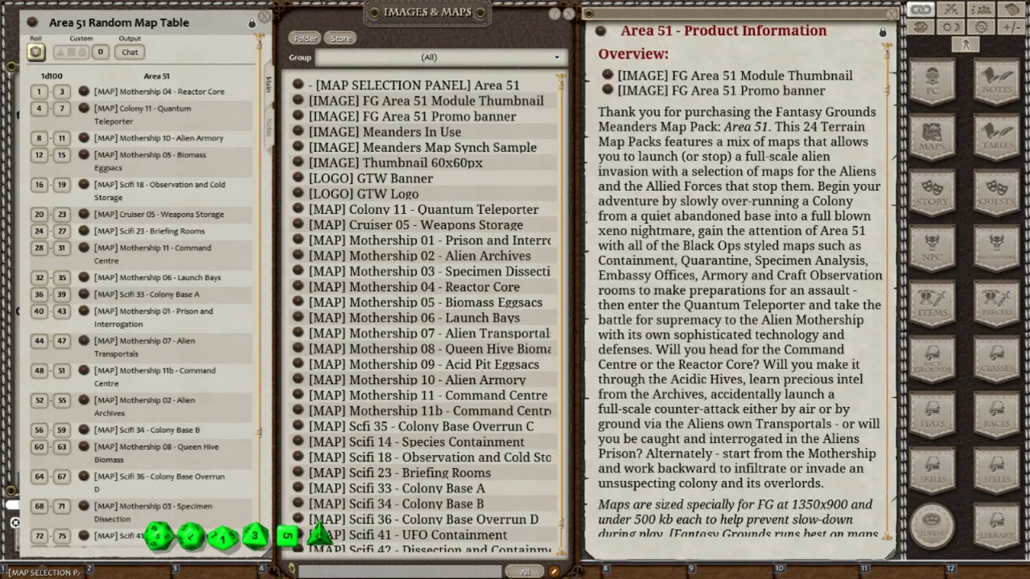Open help for the Images & Maps window
Screen dimensions: 1030x579
pos(554,14)
